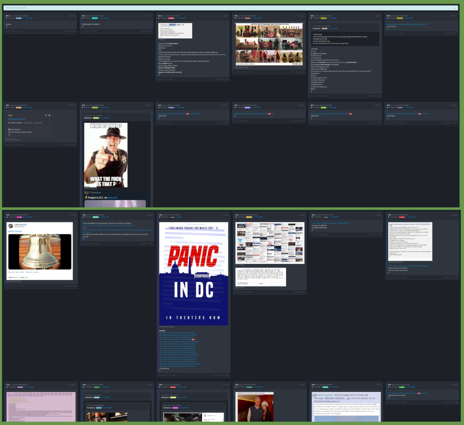Open the Antifa units training image
Screen dimensions: 464x425
(x=269, y=44)
